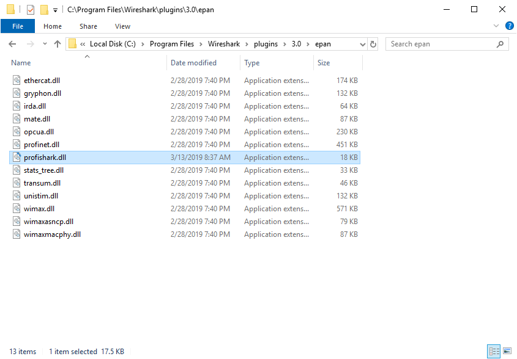The image size is (517, 359).
Task: Switch to the Details view layout icon
Action: pos(493,351)
